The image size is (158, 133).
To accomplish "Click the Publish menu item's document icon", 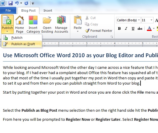I will (5, 38).
